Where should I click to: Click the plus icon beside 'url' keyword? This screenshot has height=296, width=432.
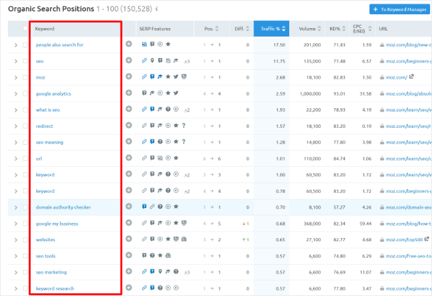click(128, 158)
